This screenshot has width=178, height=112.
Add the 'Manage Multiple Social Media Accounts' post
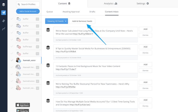coord(145,100)
